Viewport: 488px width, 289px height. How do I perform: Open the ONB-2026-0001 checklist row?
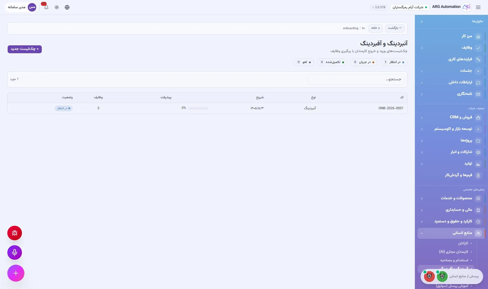pyautogui.click(x=207, y=108)
